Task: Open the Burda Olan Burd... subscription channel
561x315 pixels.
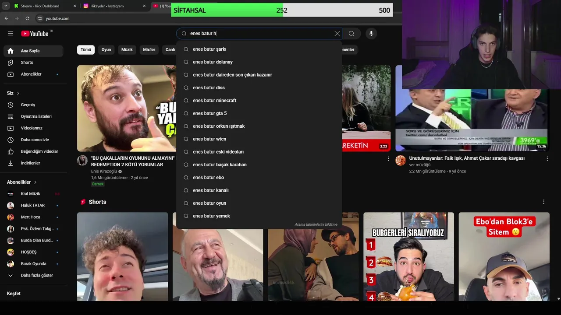Action: [x=33, y=241]
